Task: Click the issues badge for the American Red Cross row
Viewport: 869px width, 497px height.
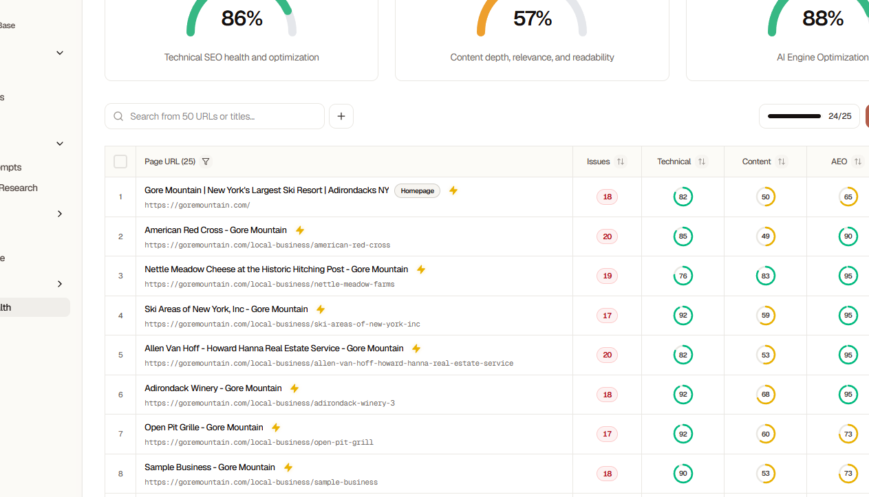Action: tap(607, 236)
